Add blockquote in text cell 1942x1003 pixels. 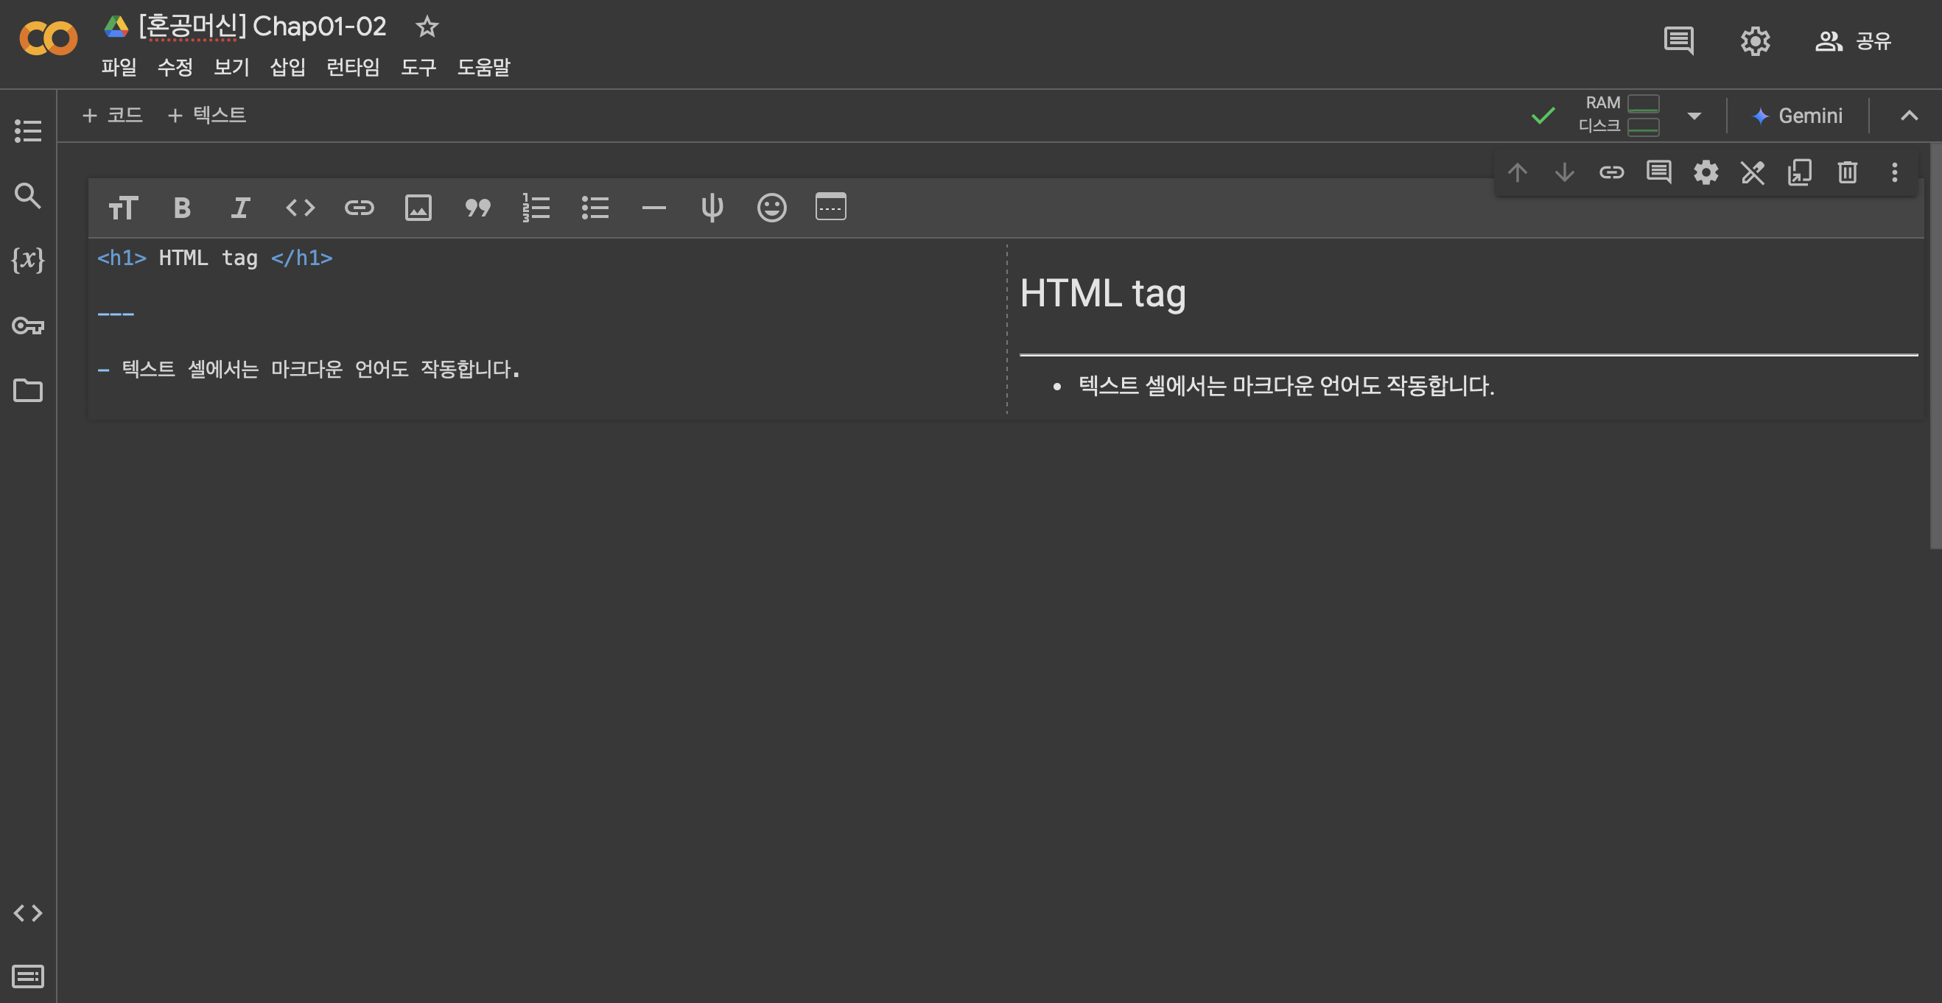point(477,208)
